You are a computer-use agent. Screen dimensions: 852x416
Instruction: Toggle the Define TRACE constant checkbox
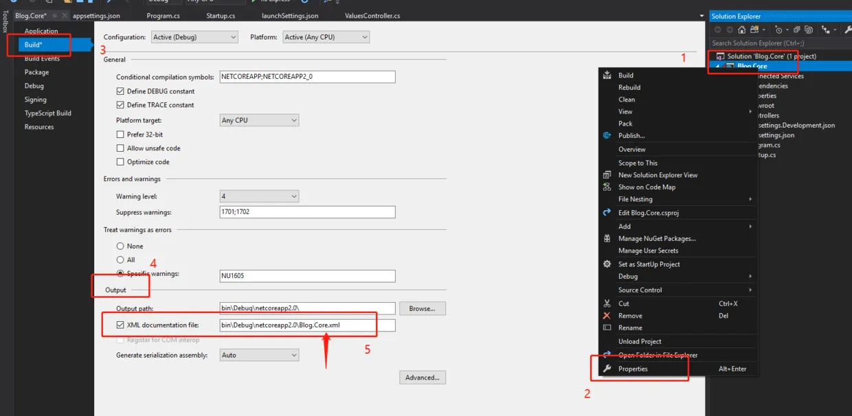(120, 105)
